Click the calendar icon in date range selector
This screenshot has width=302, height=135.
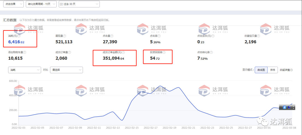(x=62, y=4)
